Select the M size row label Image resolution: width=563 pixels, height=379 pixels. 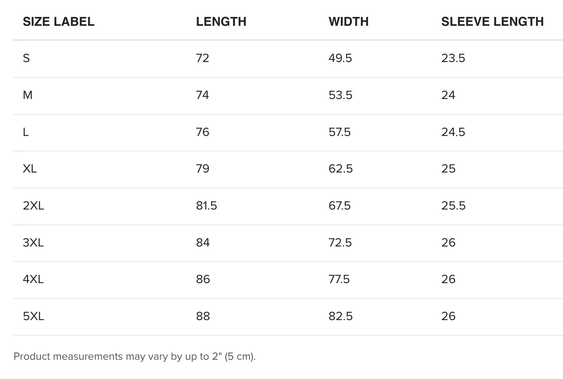click(x=27, y=95)
